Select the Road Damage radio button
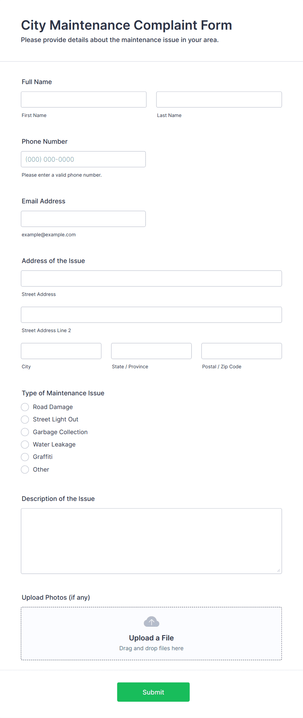The image size is (303, 718). click(25, 407)
